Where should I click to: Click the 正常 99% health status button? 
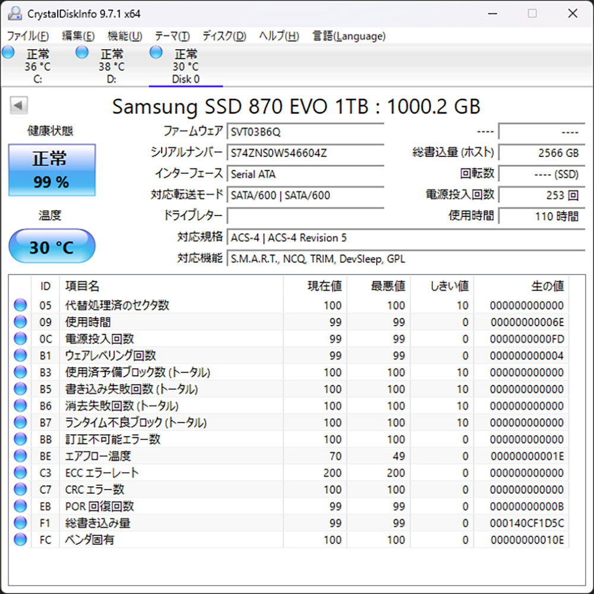tap(52, 171)
